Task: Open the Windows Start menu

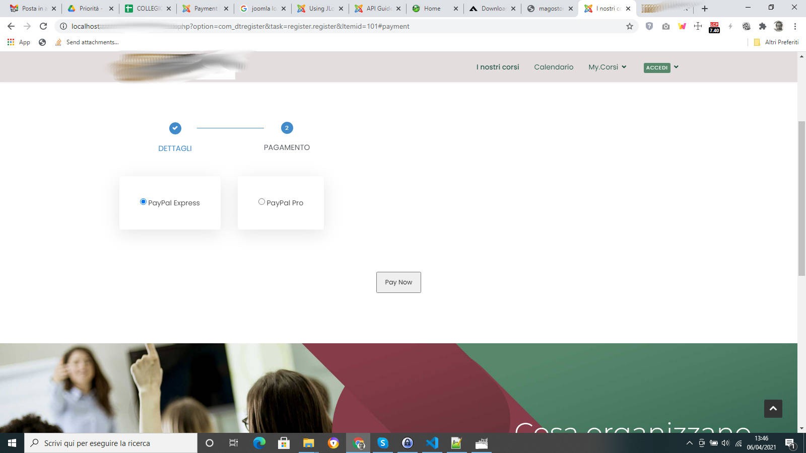Action: pos(12,443)
